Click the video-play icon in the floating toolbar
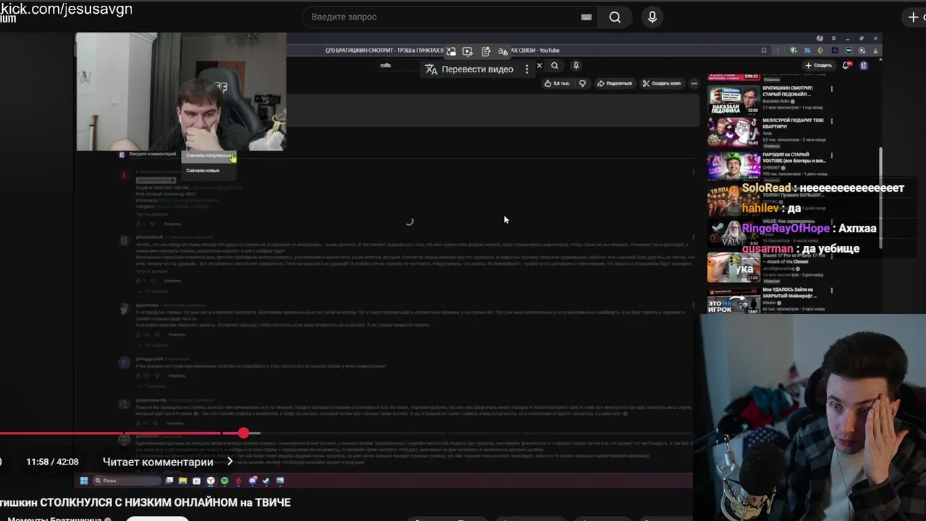 (468, 51)
